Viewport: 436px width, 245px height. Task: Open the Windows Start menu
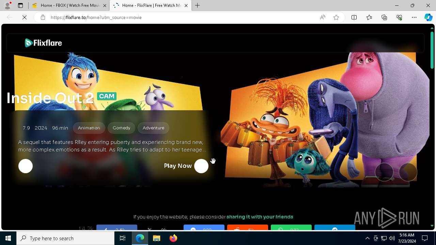pos(8,238)
